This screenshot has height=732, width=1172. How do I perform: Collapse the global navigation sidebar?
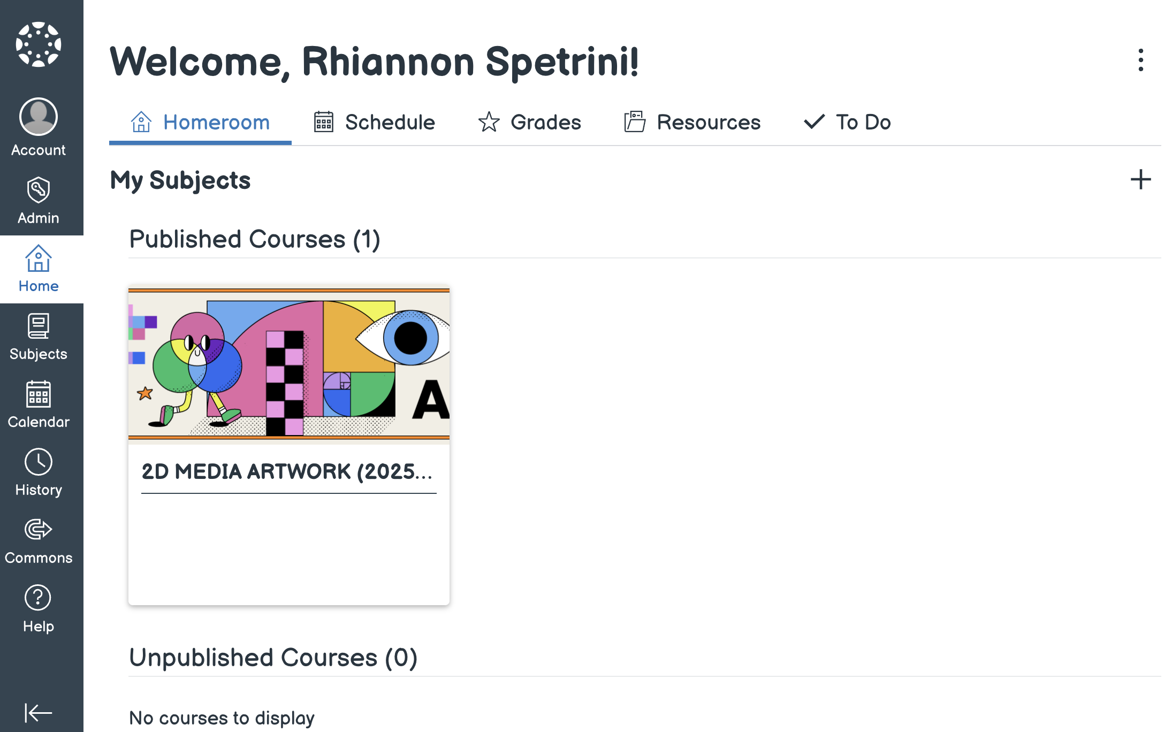(39, 712)
